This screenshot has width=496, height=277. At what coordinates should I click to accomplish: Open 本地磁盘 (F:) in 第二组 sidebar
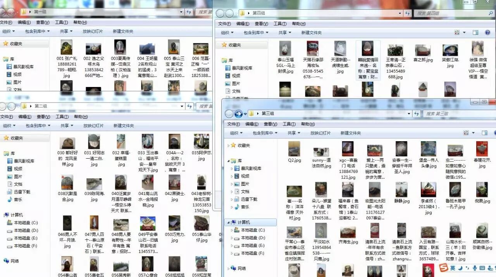click(22, 246)
